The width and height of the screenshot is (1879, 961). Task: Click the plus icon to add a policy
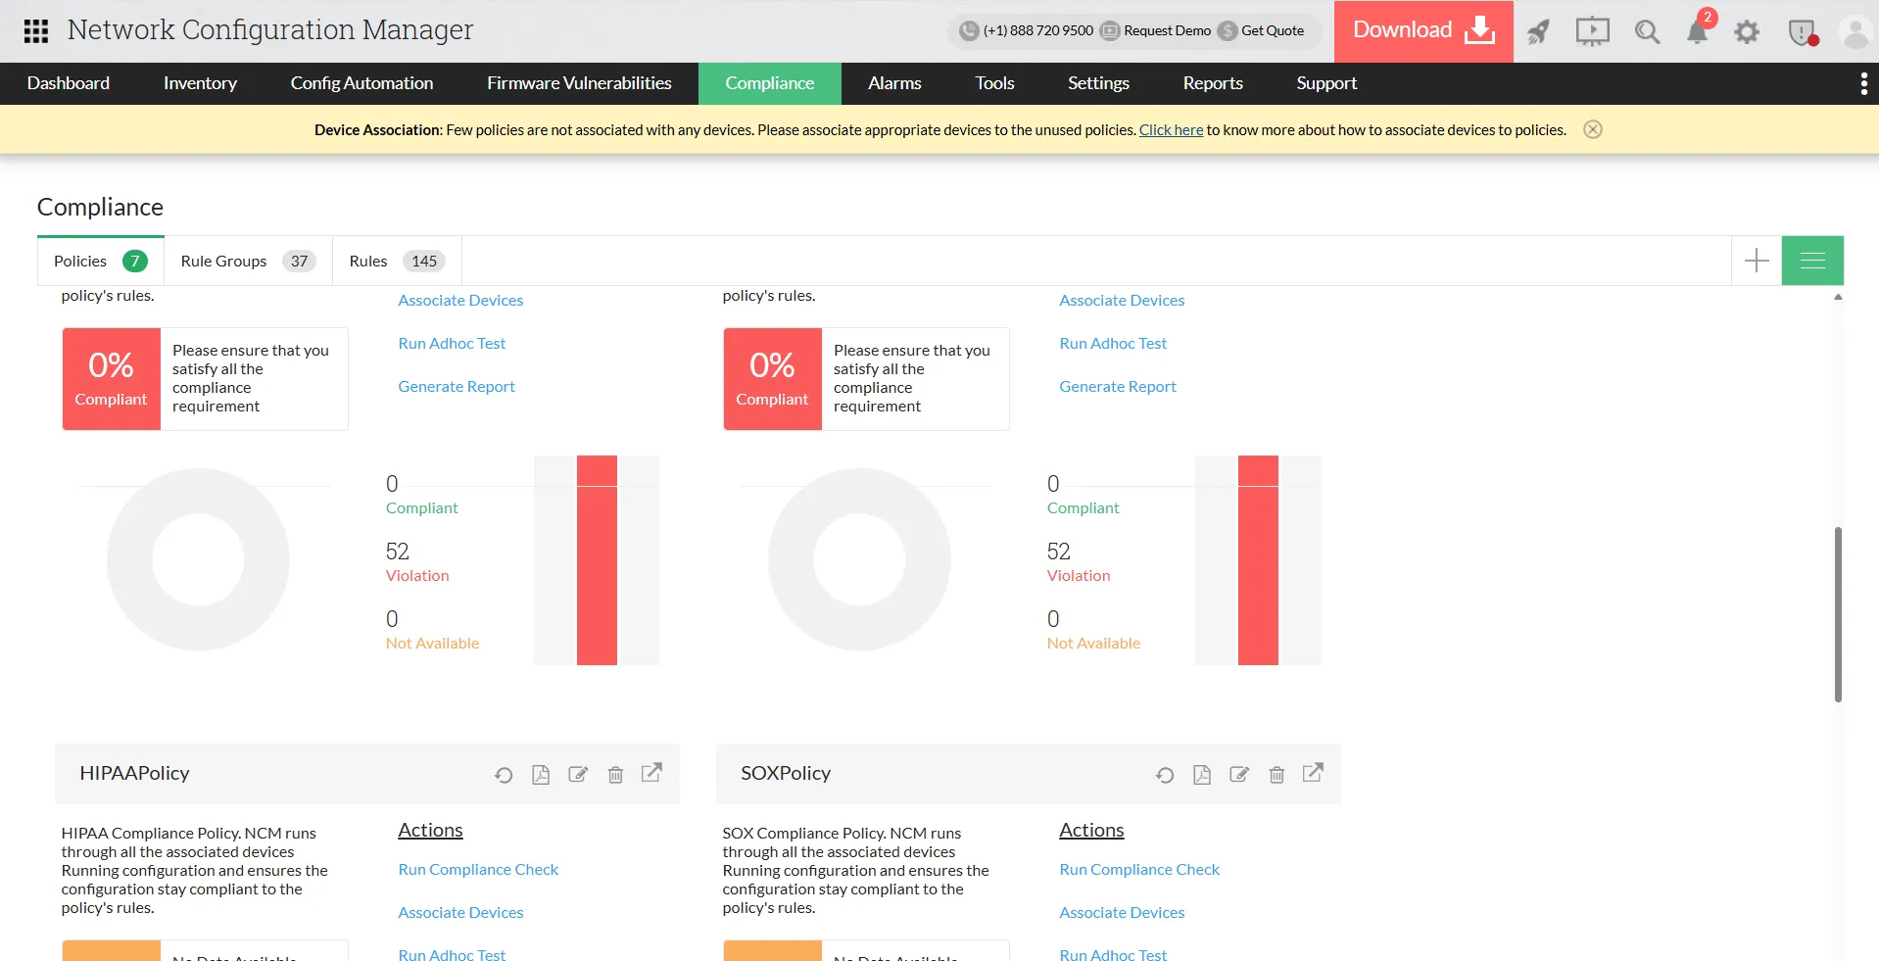(1757, 261)
